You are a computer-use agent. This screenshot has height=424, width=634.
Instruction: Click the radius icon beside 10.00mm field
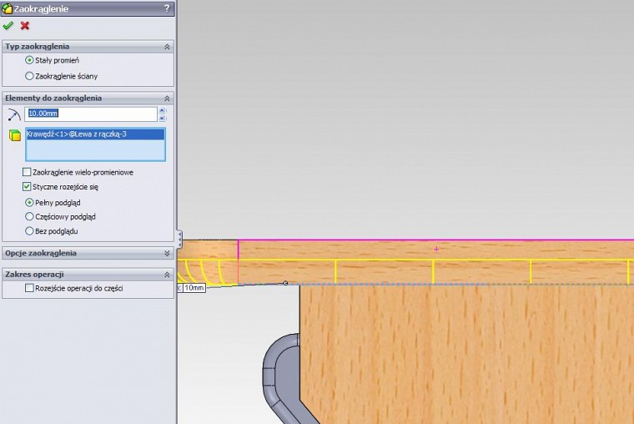14,115
